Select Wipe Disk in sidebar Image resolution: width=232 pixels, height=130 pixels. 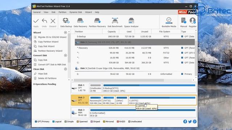pos(43,74)
